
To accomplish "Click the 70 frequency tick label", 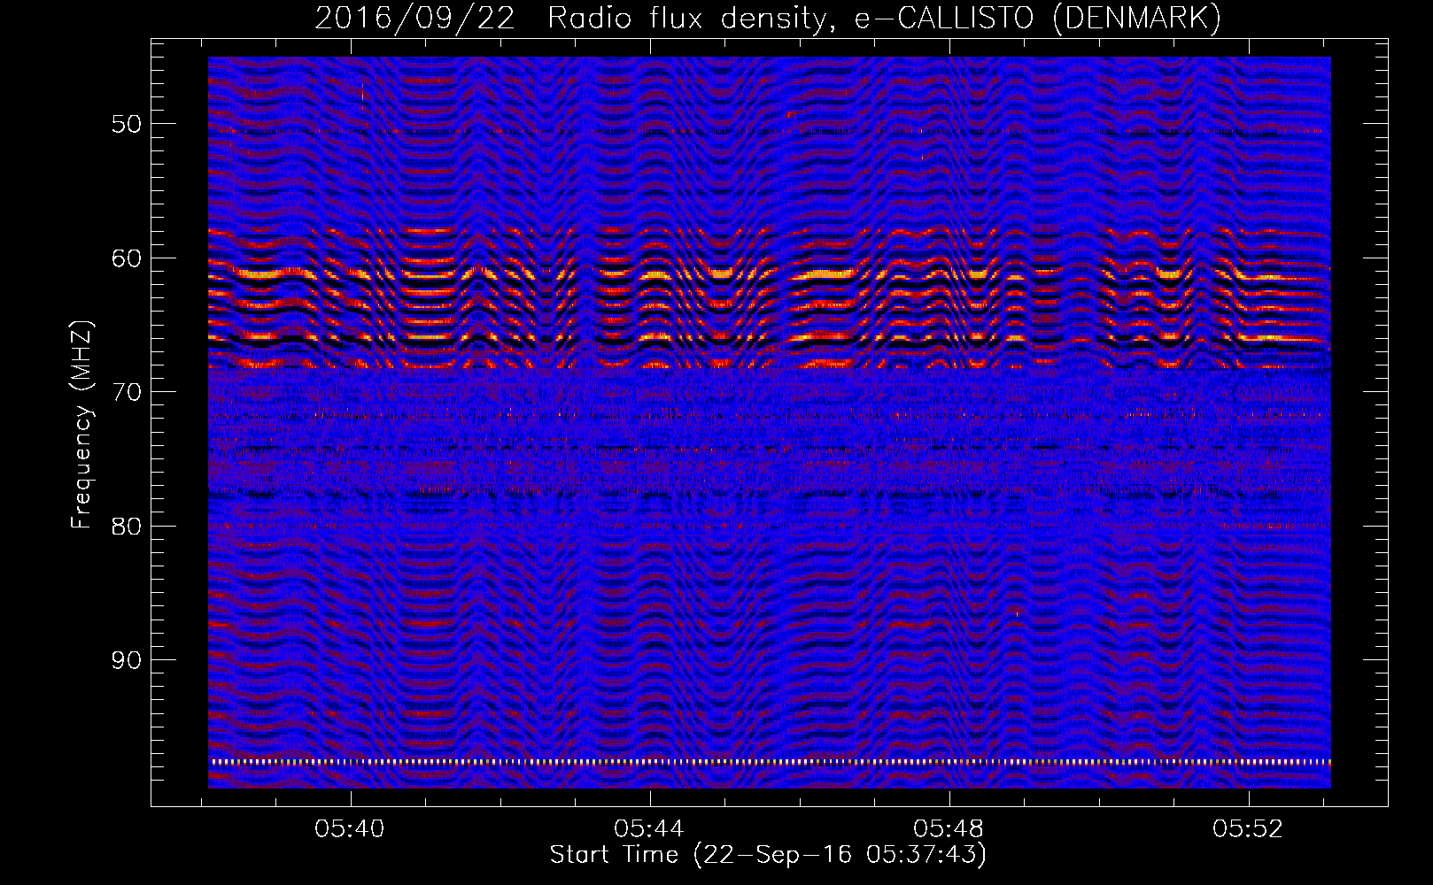I will pos(126,392).
